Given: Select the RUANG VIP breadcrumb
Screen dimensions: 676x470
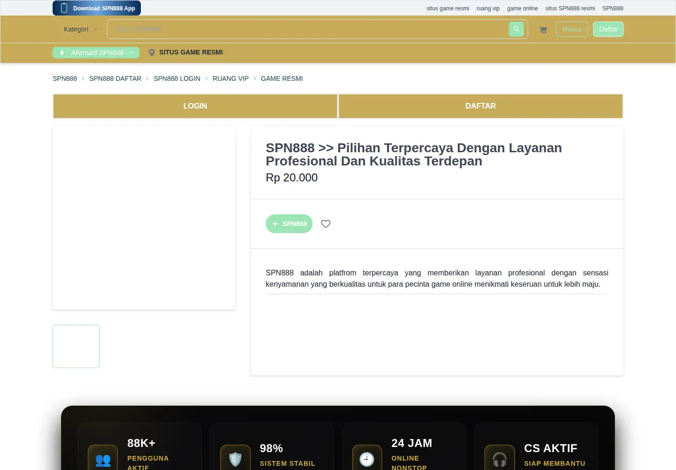Looking at the screenshot, I should tap(230, 78).
